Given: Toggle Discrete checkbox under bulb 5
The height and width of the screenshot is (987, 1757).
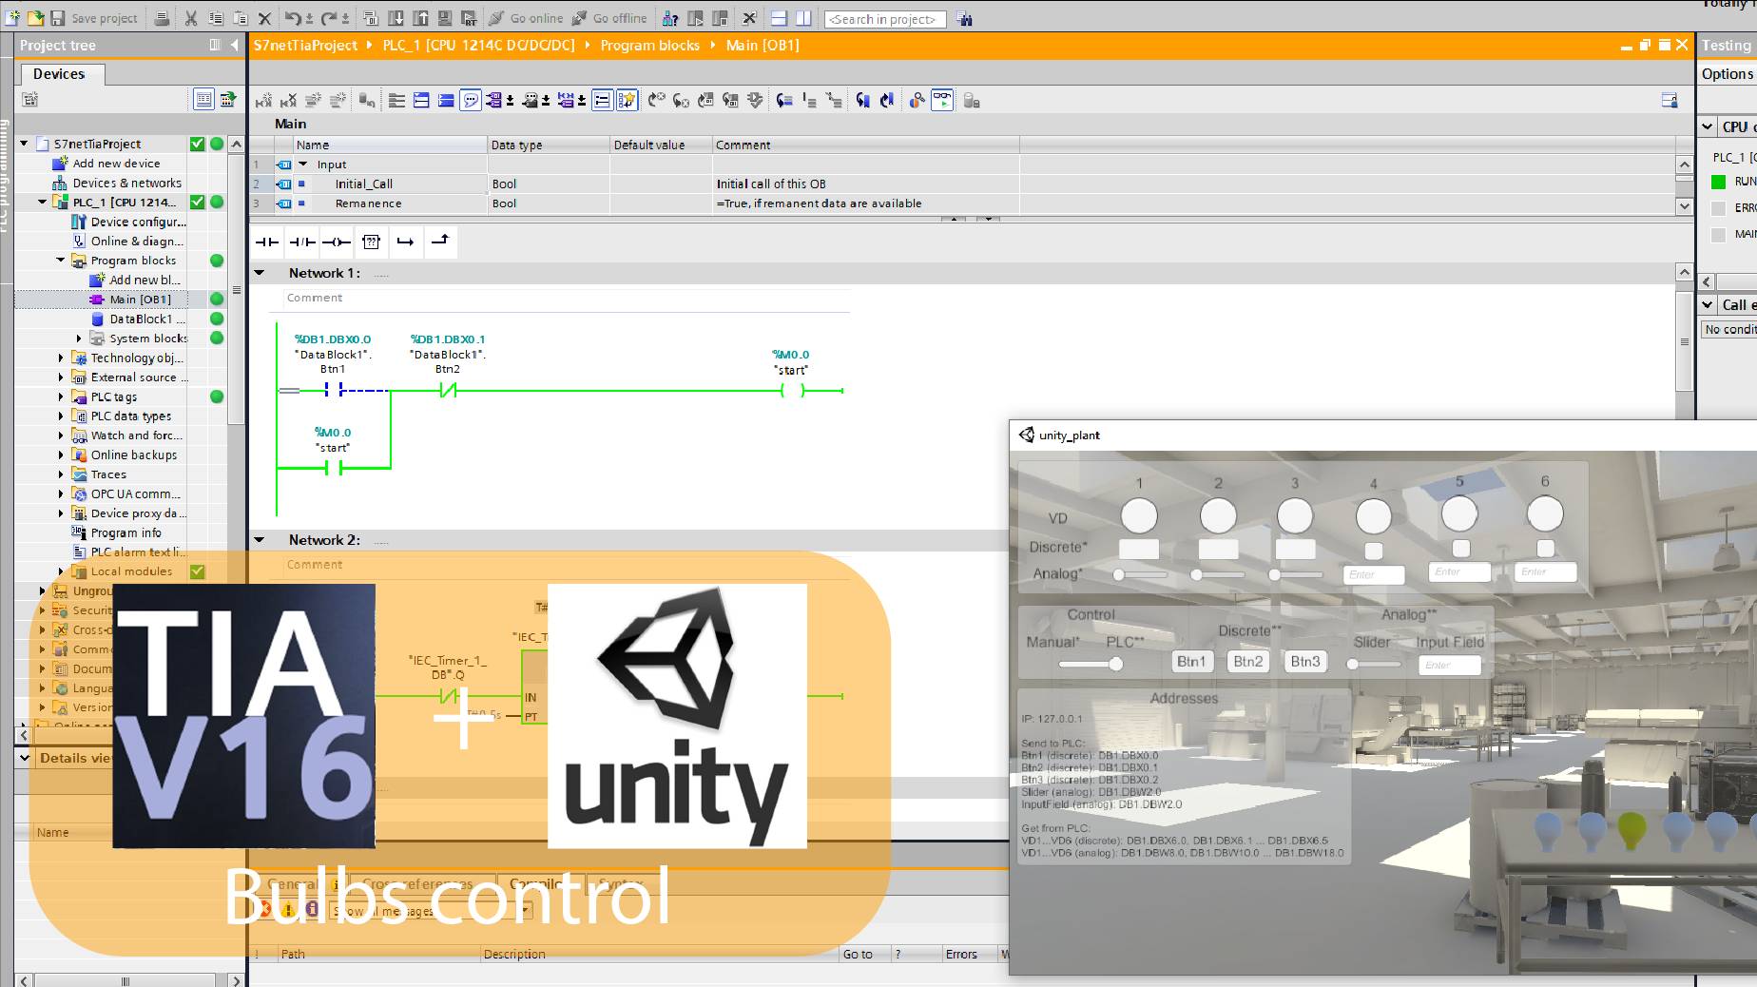Looking at the screenshot, I should coord(1461,549).
